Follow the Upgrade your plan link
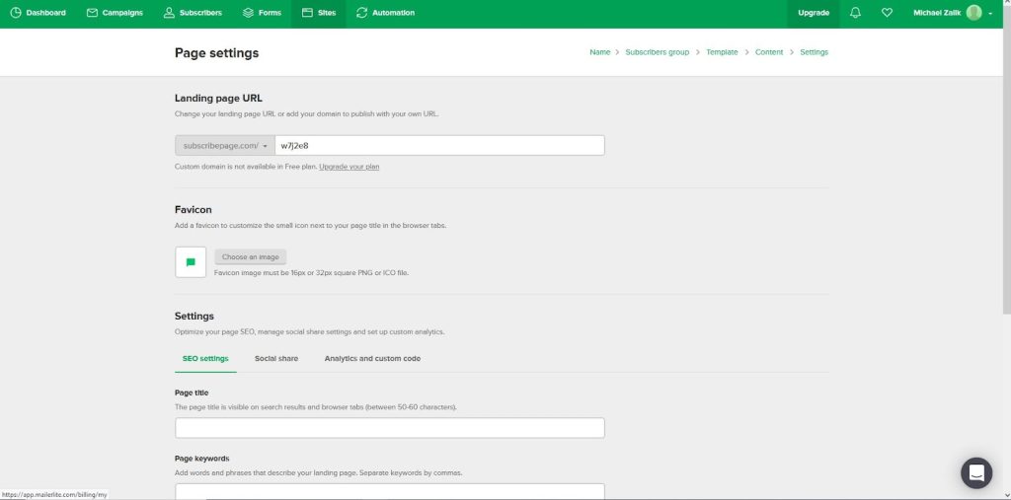This screenshot has width=1011, height=500. click(x=349, y=167)
